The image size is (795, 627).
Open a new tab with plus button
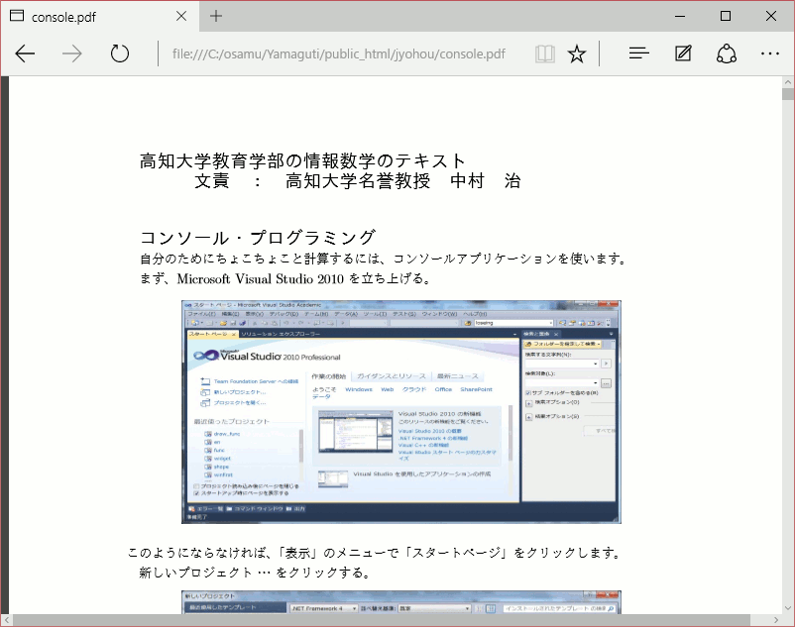[216, 16]
